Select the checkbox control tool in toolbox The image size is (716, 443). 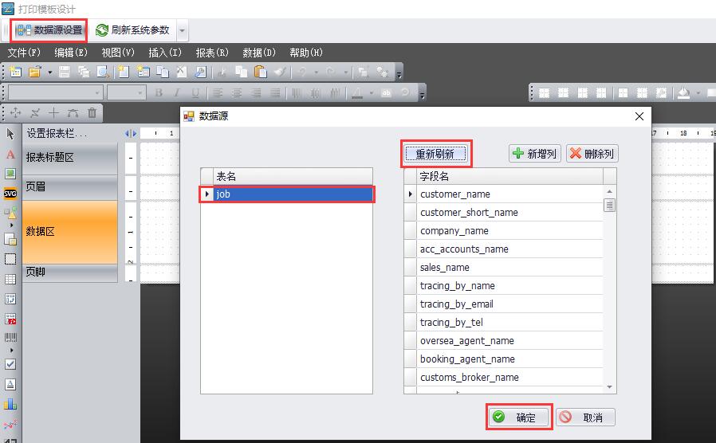click(x=10, y=364)
